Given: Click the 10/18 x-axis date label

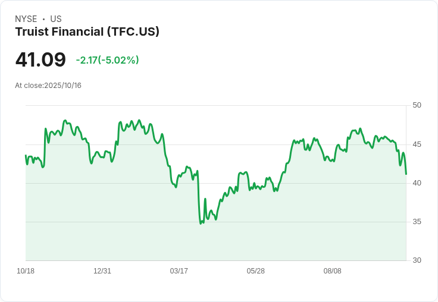Looking at the screenshot, I should point(26,271).
